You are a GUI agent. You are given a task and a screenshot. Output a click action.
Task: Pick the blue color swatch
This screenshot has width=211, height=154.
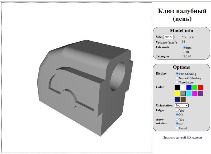pyautogui.click(x=189, y=87)
